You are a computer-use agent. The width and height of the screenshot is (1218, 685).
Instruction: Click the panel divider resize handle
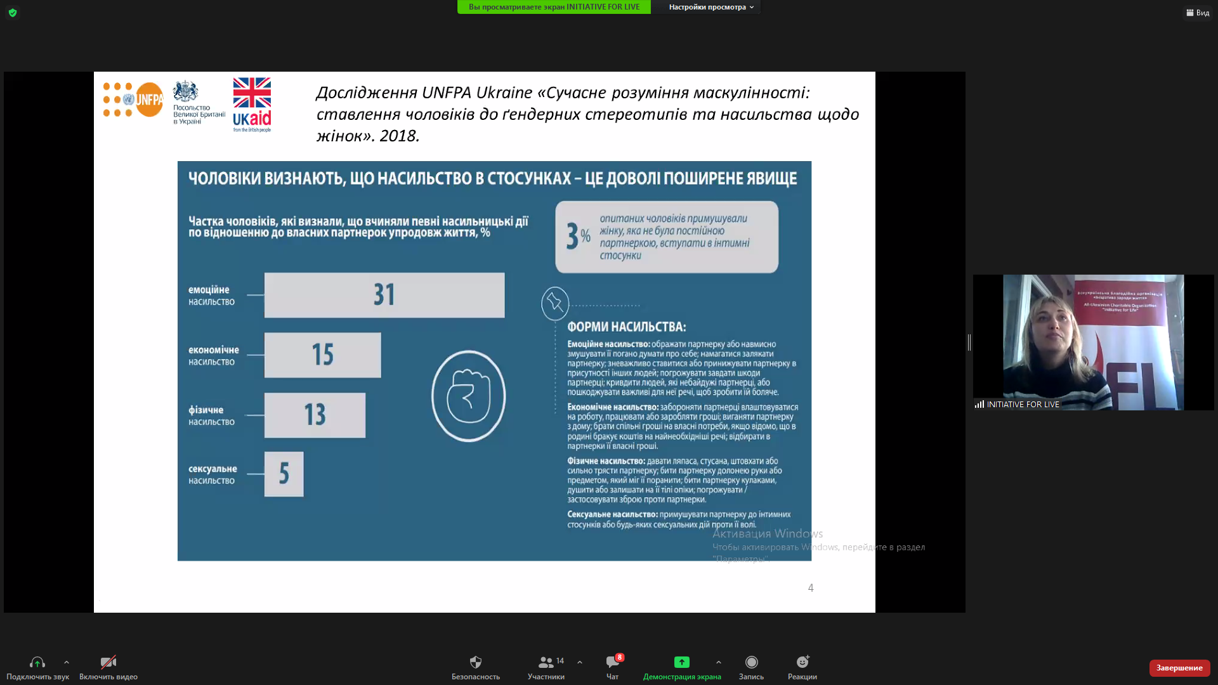969,342
